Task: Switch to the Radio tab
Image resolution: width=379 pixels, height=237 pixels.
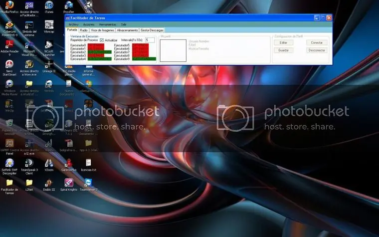Action: pos(84,30)
